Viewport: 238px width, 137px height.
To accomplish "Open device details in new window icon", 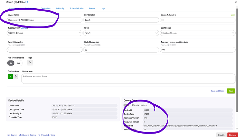I will coord(27,2).
